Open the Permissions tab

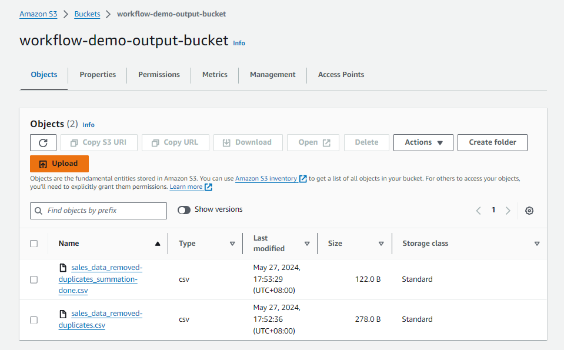(159, 75)
